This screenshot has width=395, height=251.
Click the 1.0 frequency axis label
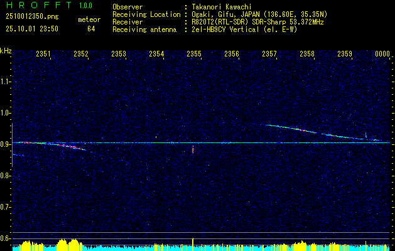6,113
